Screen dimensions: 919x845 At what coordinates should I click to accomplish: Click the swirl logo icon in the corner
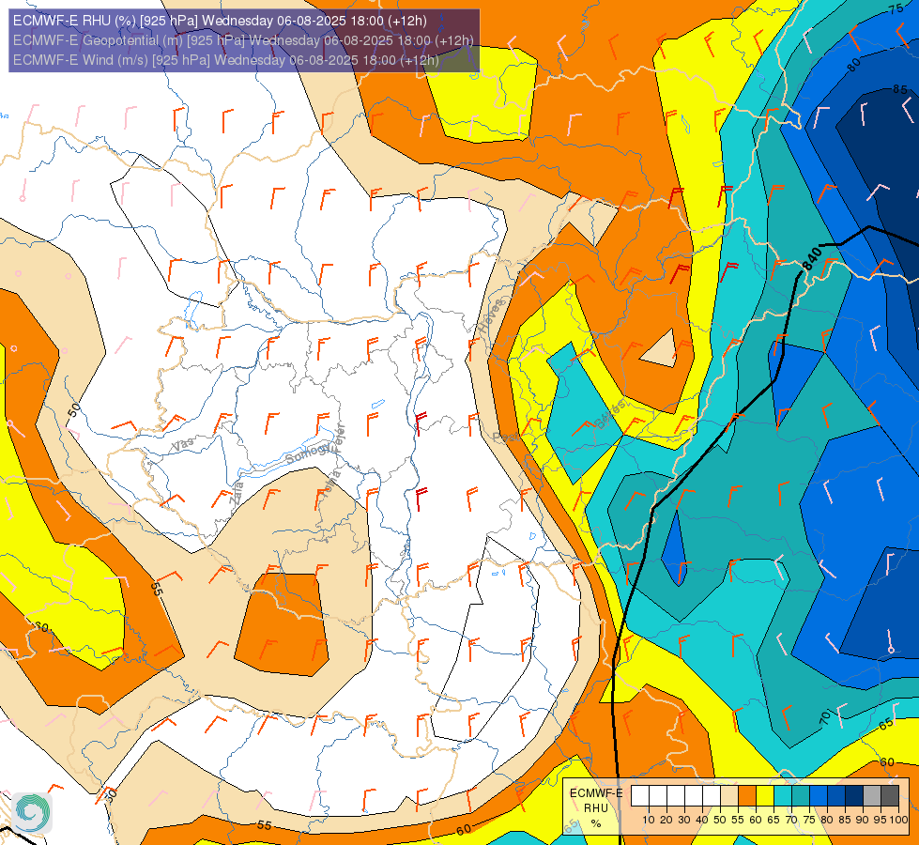[32, 813]
